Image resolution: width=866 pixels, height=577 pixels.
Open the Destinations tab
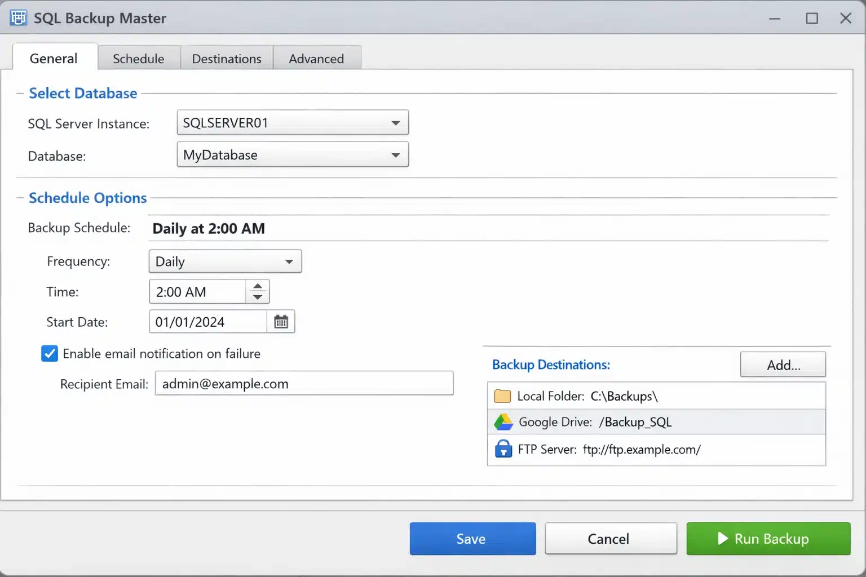point(226,57)
